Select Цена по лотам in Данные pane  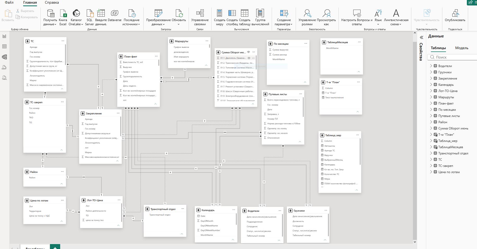449,172
